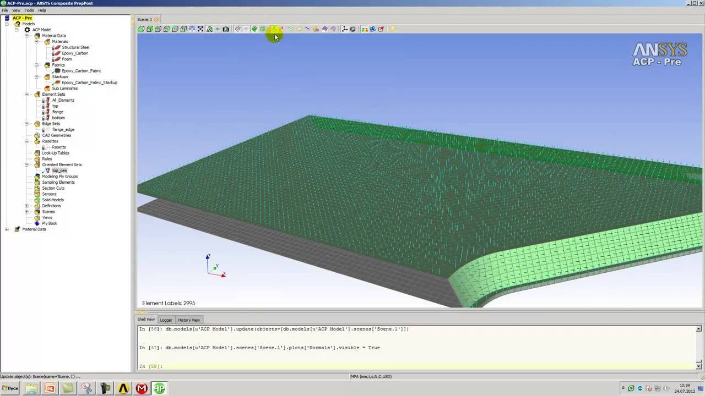Select the Ply Book item
This screenshot has width=705, height=396.
coord(50,223)
